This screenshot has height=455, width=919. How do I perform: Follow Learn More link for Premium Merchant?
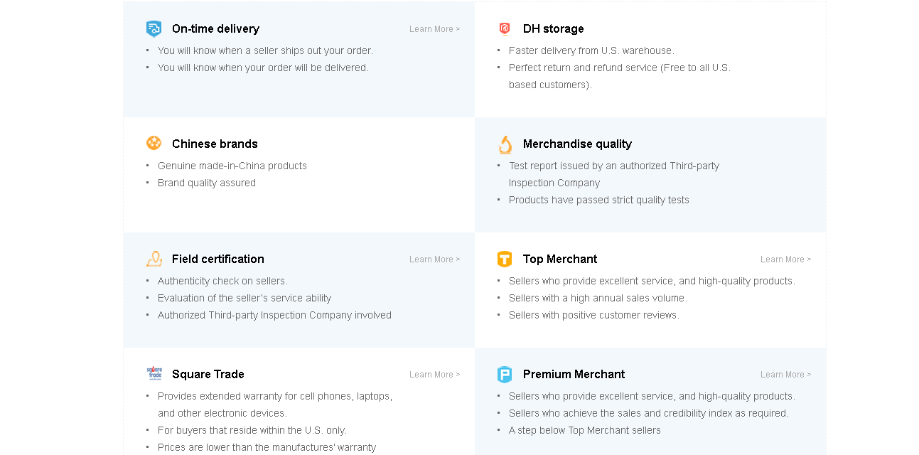(x=785, y=375)
